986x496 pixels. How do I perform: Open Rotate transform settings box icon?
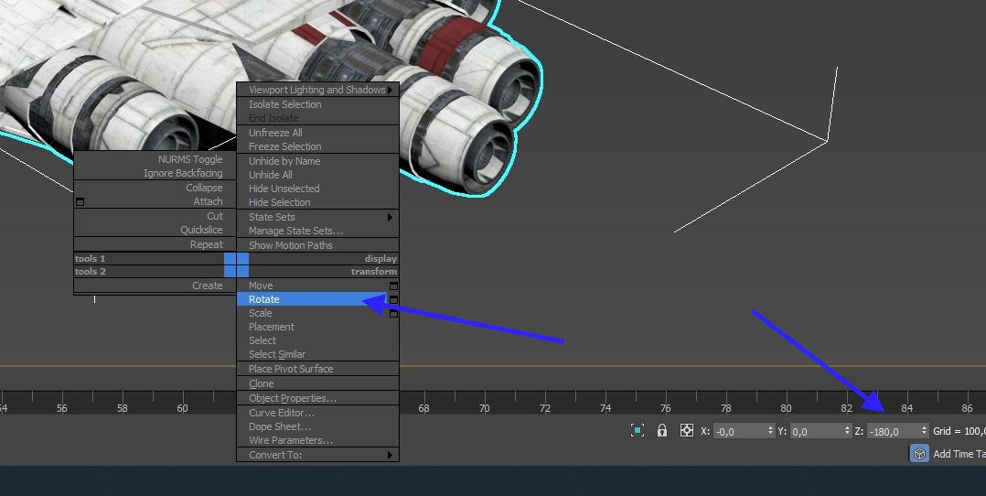[393, 299]
